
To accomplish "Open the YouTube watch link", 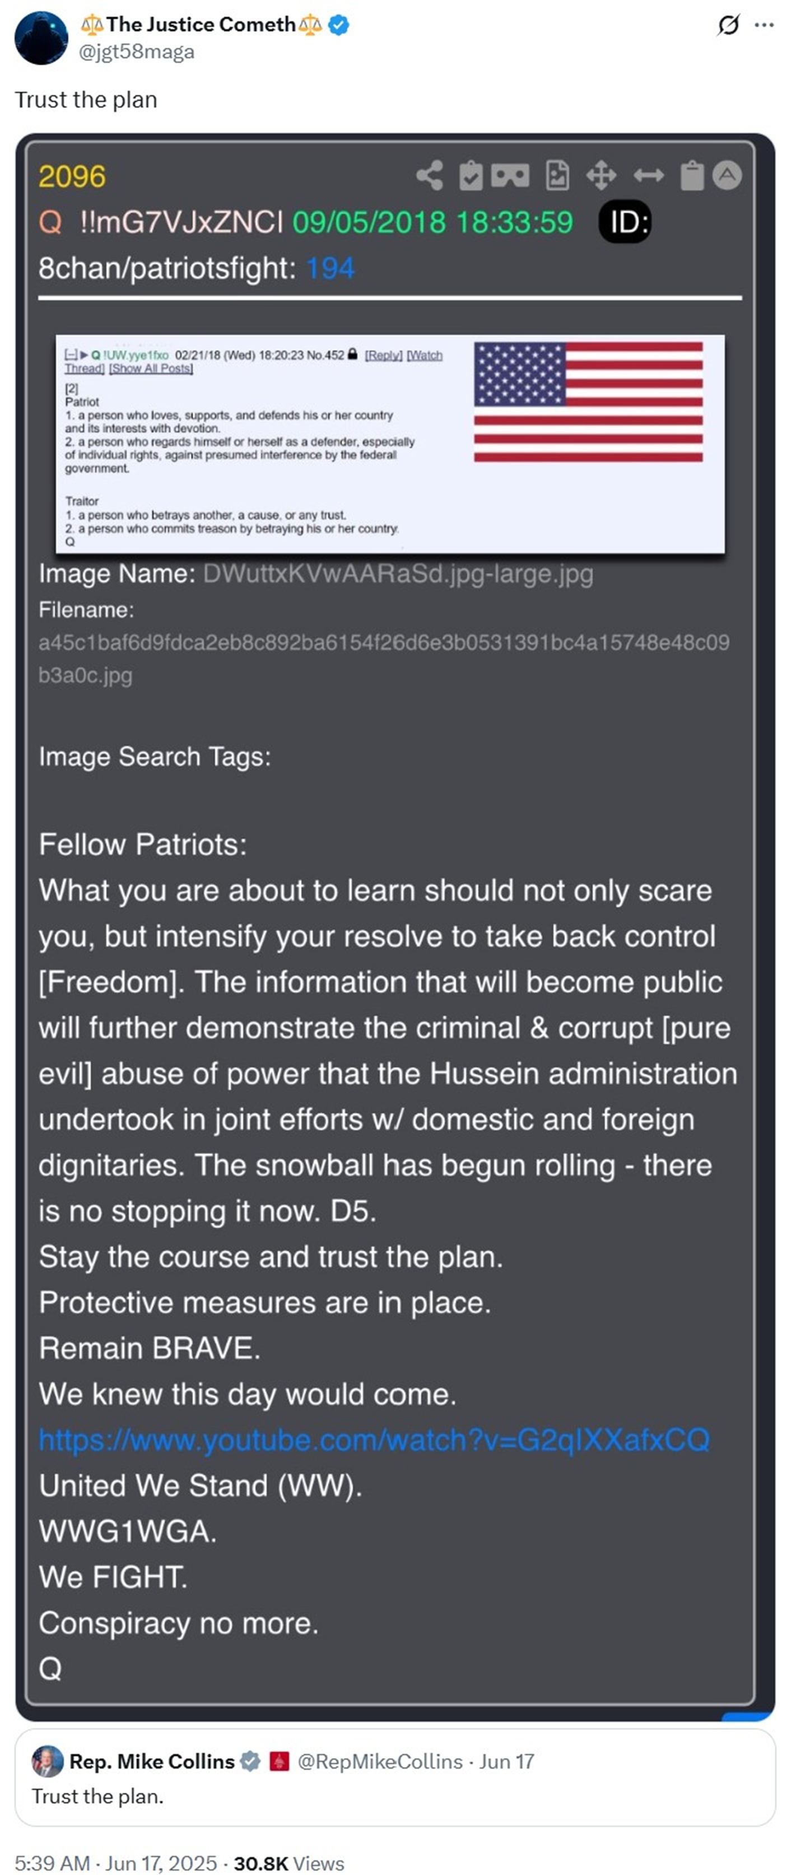I will [x=374, y=1440].
